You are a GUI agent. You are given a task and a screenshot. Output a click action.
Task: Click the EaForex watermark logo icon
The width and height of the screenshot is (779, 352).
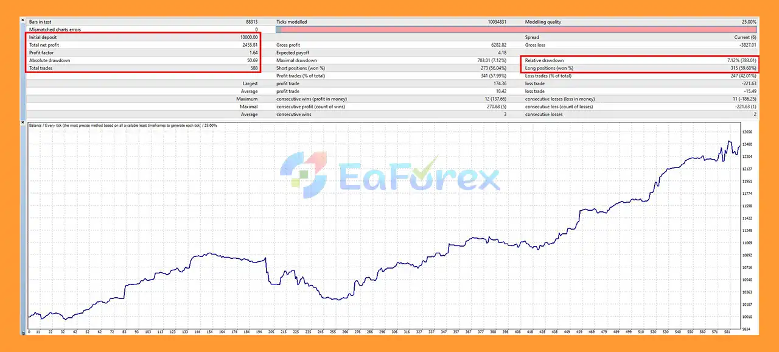click(x=302, y=171)
